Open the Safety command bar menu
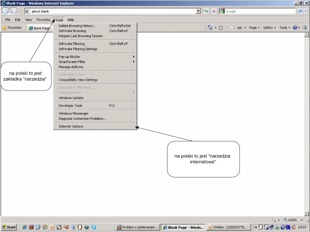310x232 pixels. [x=269, y=27]
